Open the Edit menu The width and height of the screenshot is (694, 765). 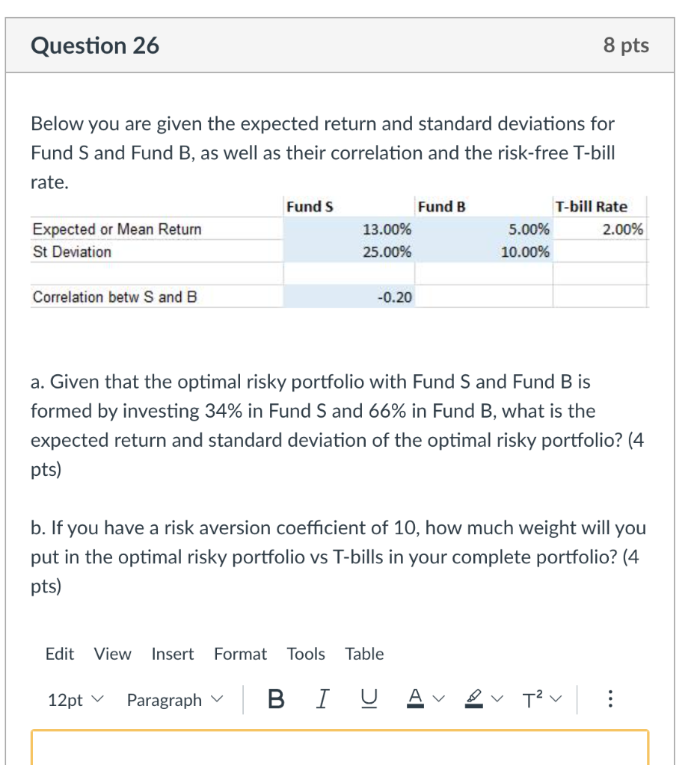click(x=59, y=654)
